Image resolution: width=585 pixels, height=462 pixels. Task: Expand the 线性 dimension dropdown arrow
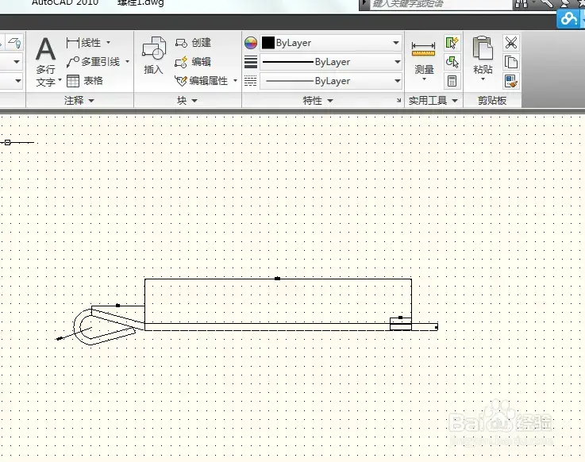[108, 43]
